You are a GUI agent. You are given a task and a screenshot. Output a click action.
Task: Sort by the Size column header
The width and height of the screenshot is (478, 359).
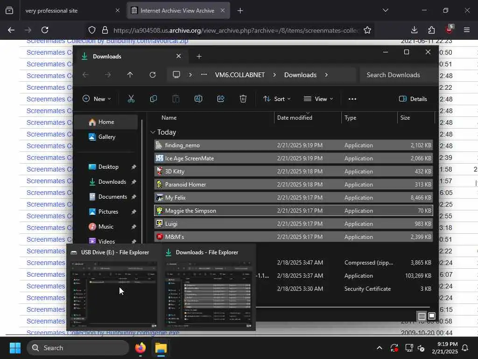(x=405, y=118)
